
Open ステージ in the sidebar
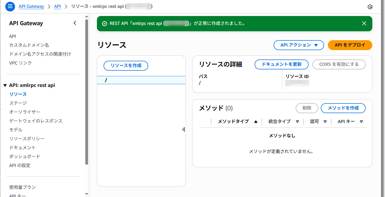click(x=18, y=103)
